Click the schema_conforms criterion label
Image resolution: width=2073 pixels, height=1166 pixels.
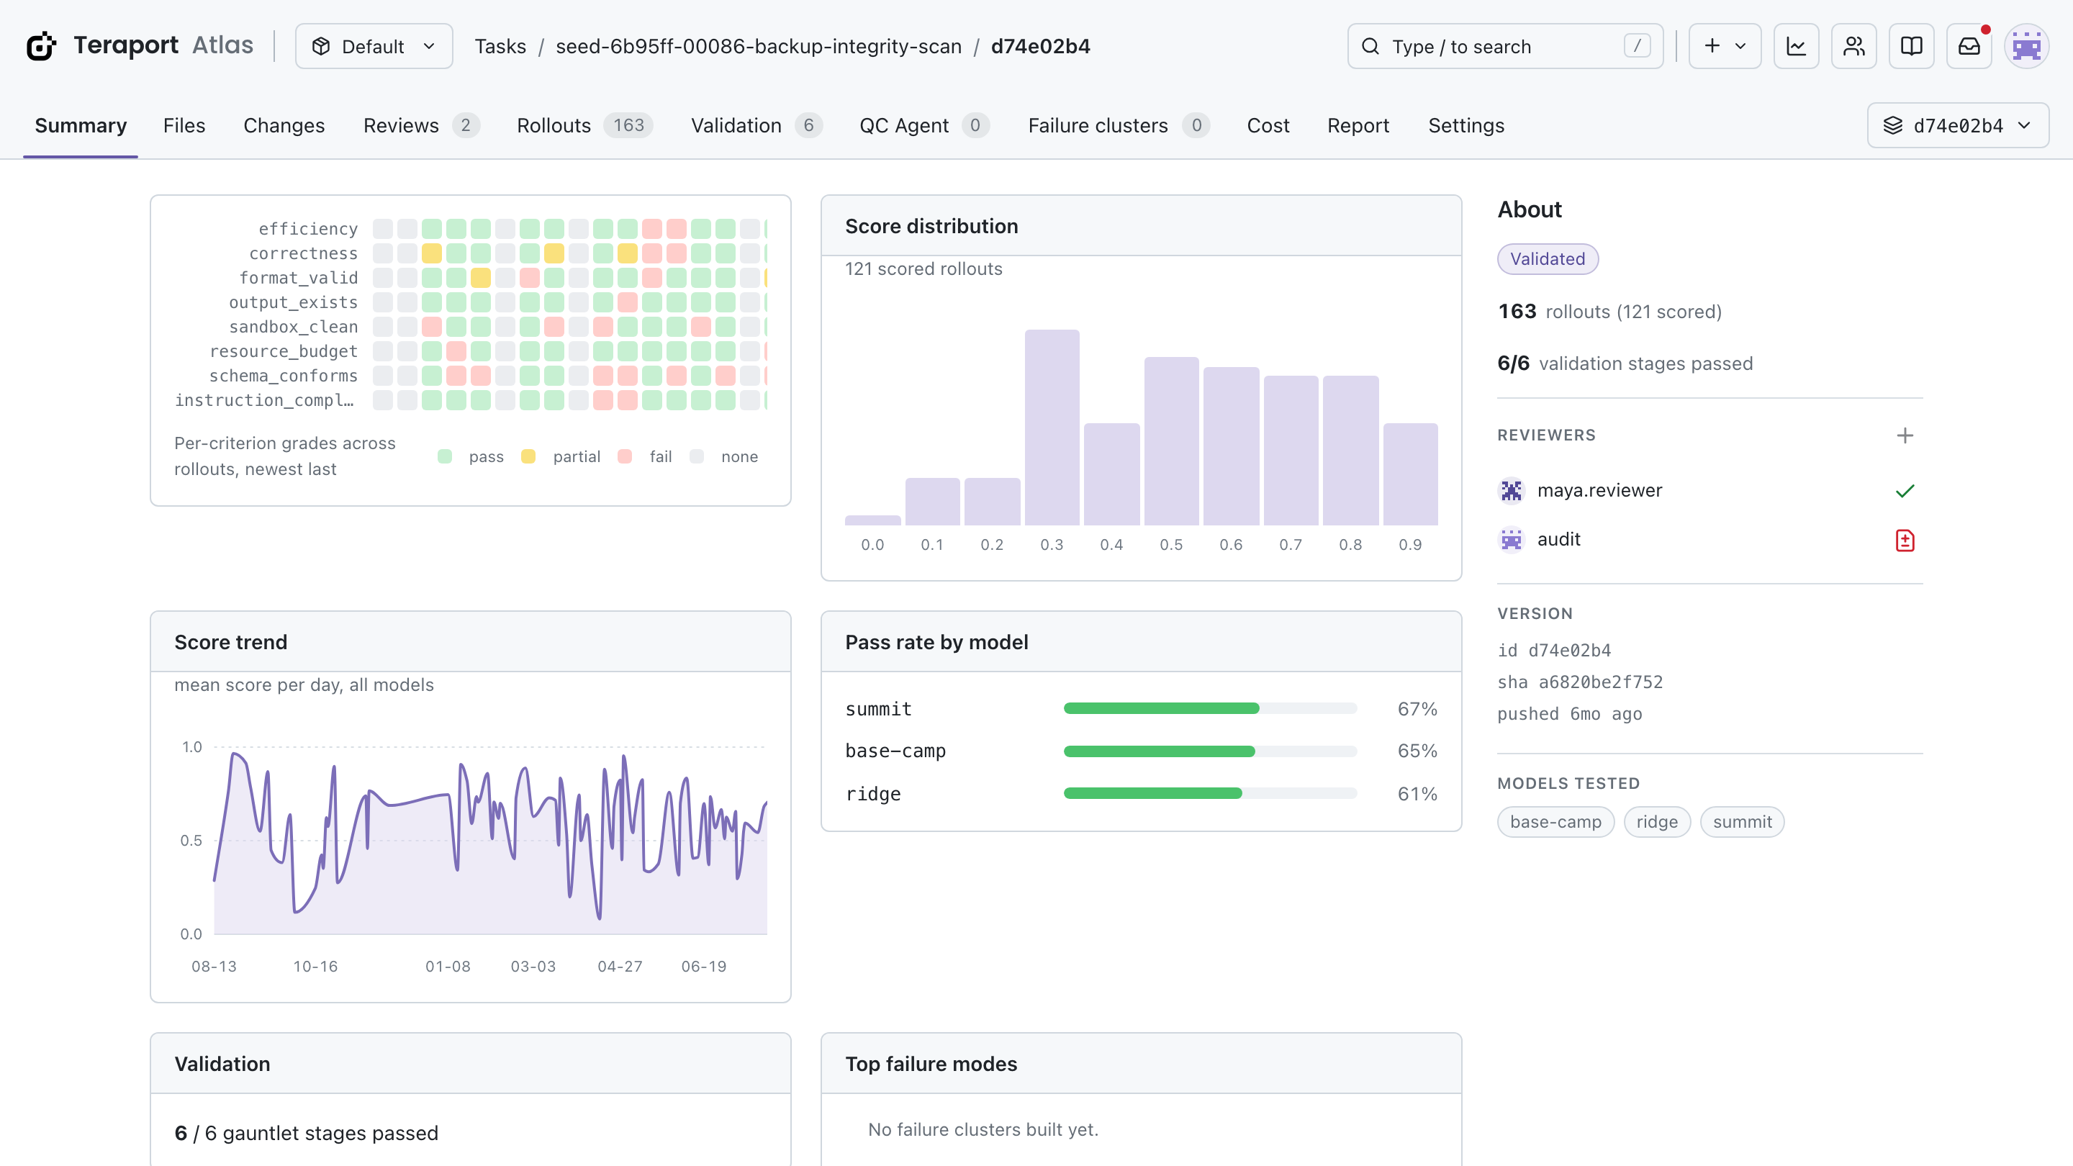284,375
